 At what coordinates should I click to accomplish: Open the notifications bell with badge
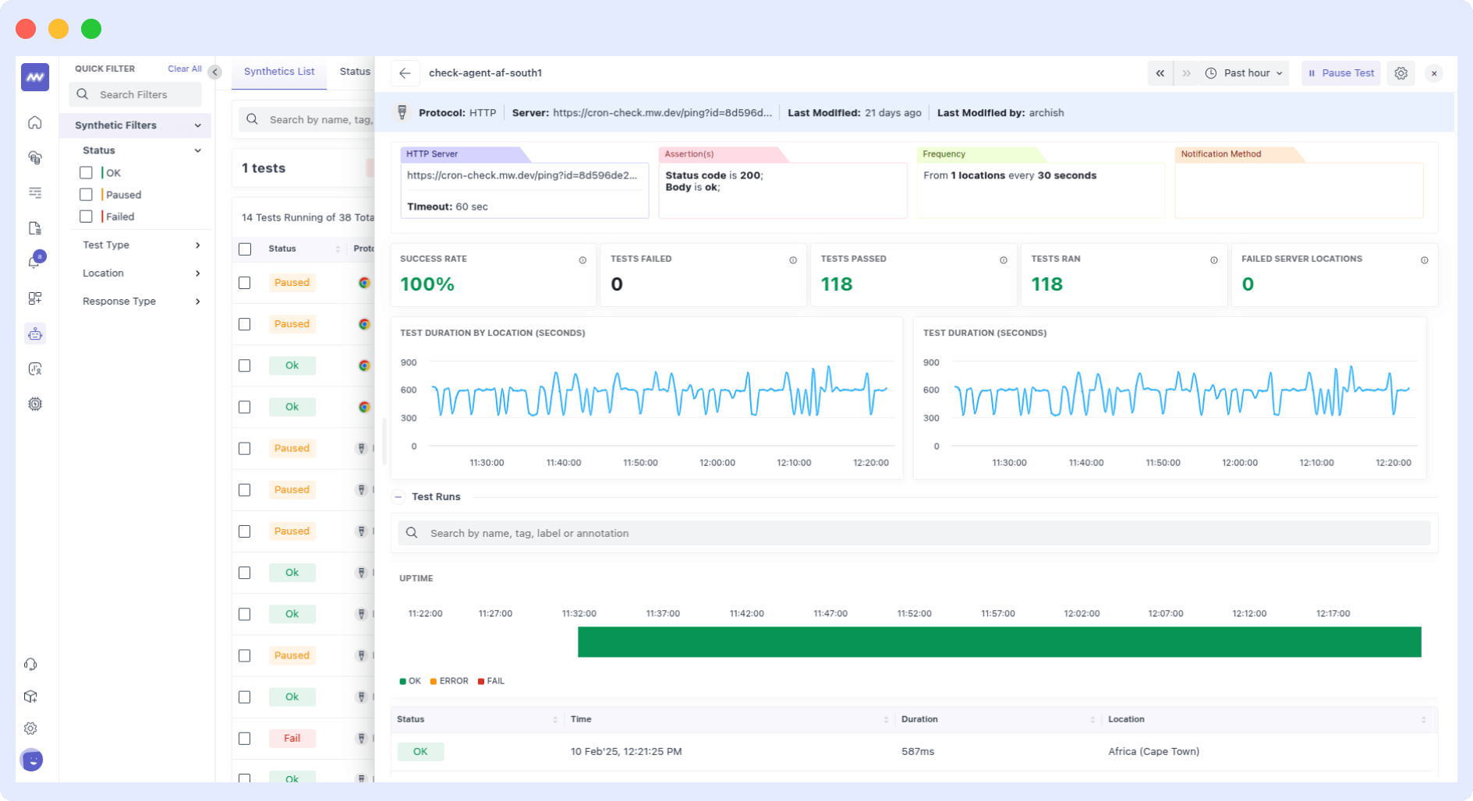click(35, 261)
